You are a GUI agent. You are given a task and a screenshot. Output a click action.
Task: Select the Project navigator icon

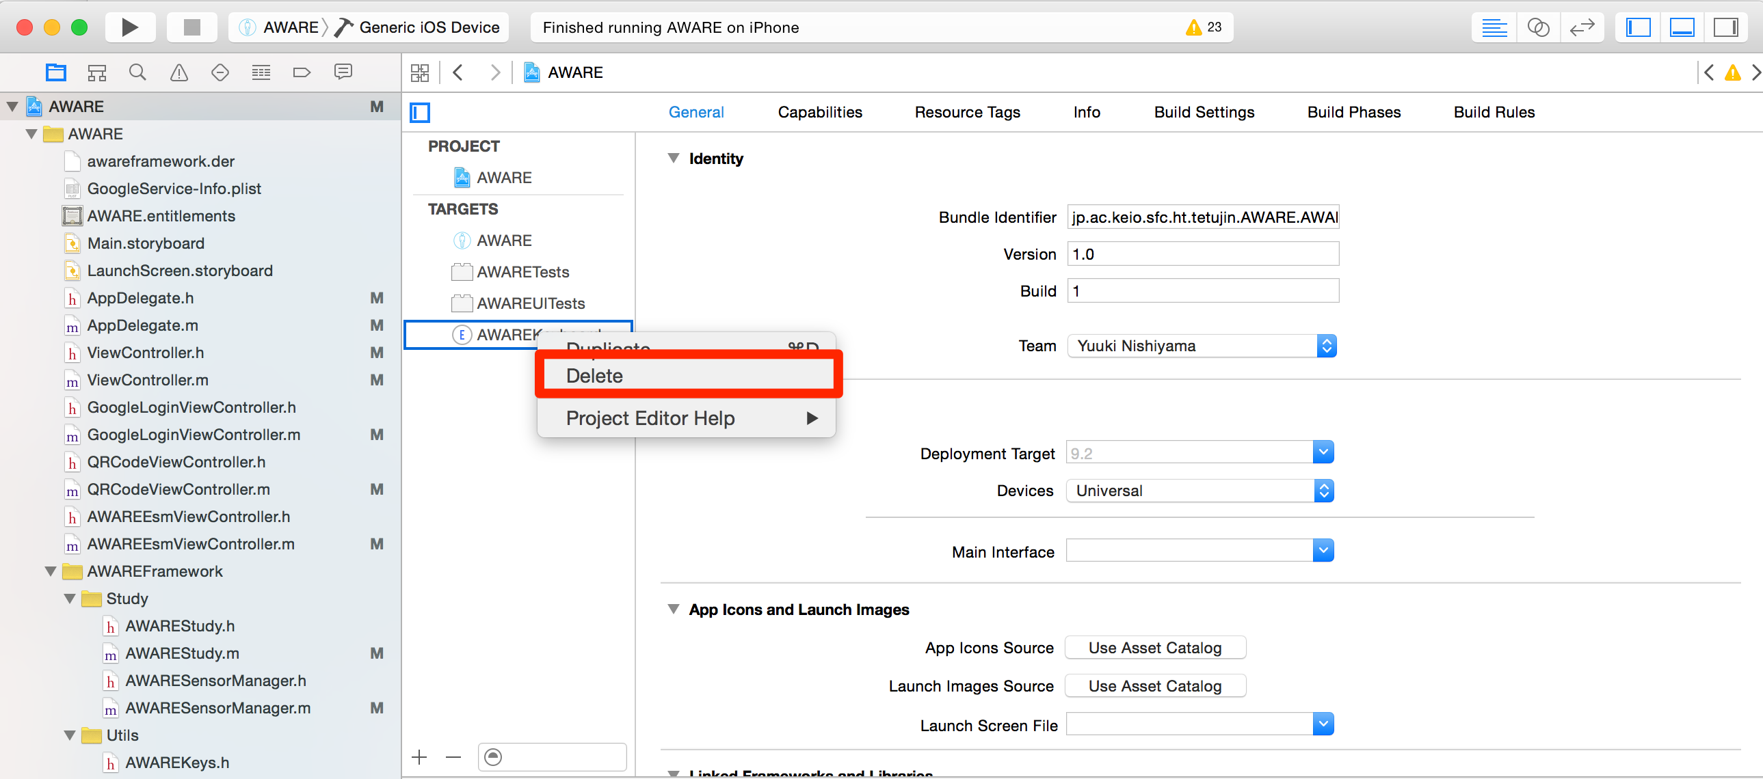point(56,72)
